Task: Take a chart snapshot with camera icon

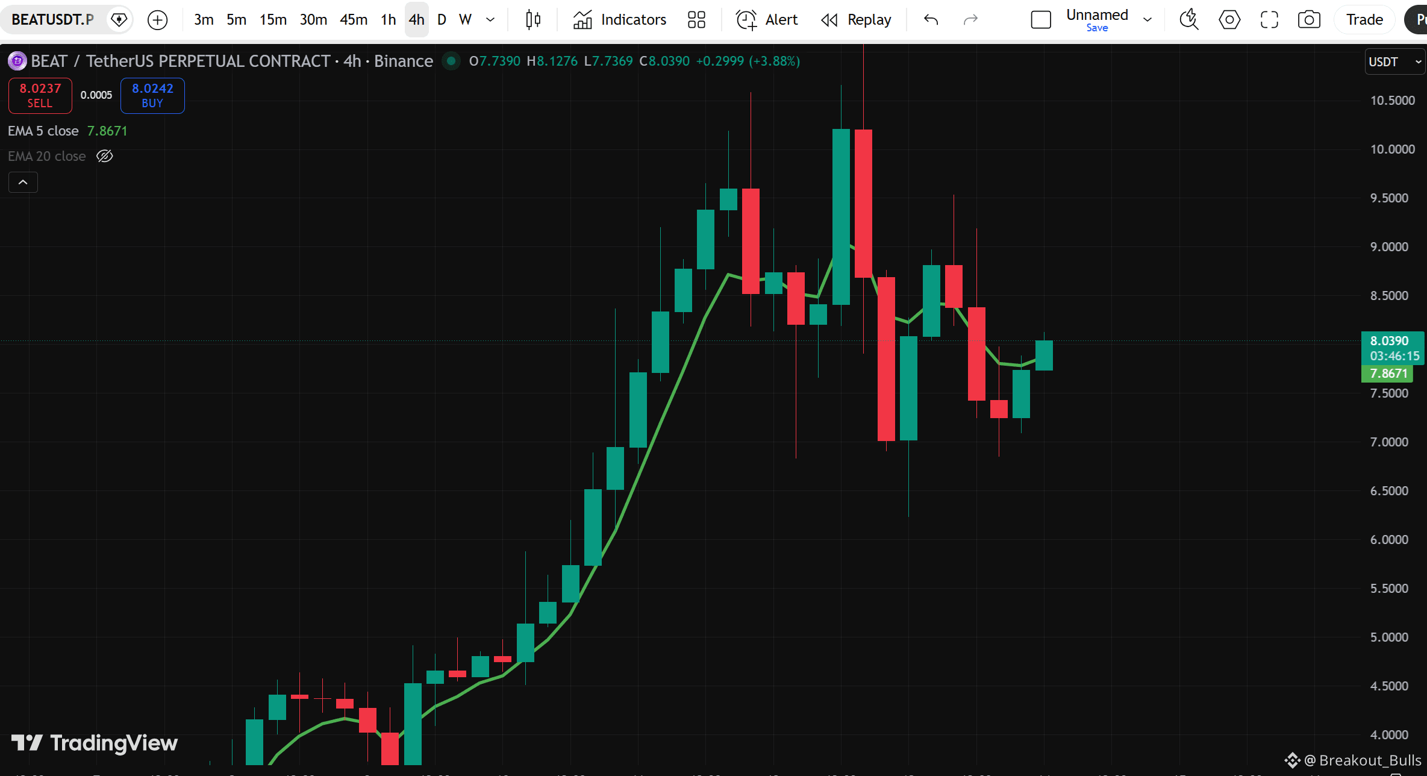Action: tap(1309, 20)
